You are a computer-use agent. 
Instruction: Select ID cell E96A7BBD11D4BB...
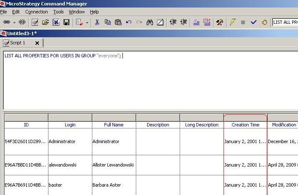click(x=26, y=165)
